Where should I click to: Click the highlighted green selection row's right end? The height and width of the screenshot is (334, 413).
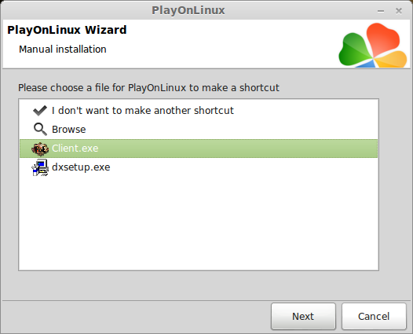tap(364, 149)
